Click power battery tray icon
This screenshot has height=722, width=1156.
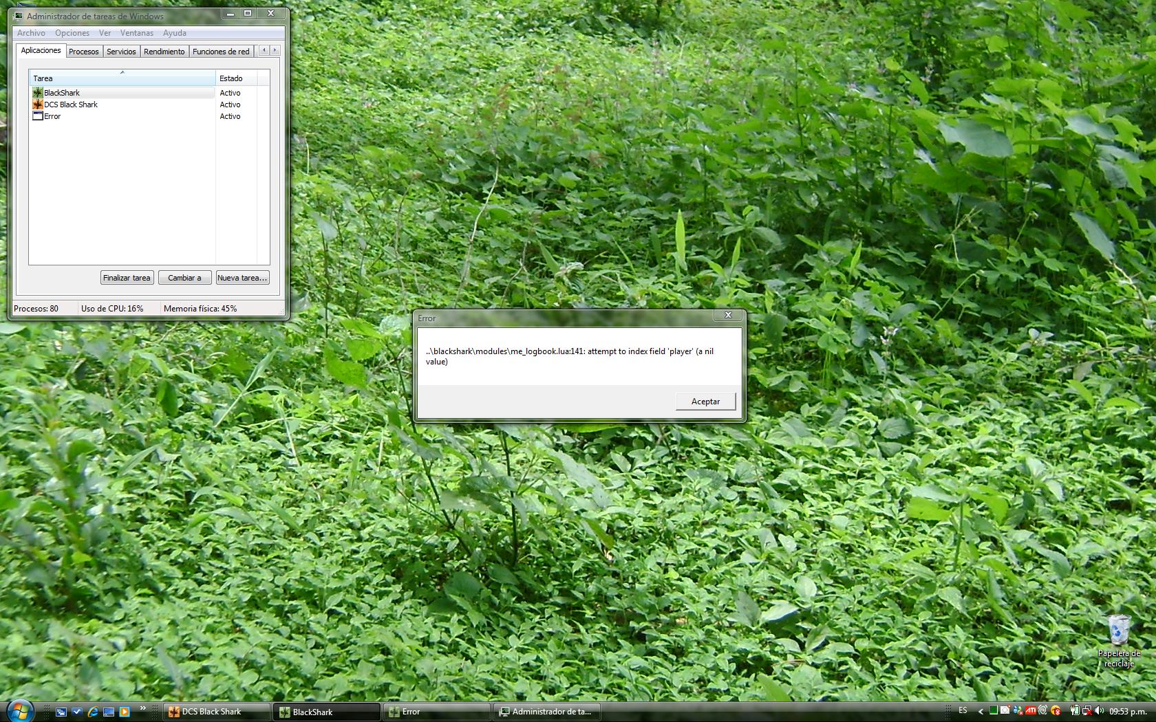click(1075, 711)
